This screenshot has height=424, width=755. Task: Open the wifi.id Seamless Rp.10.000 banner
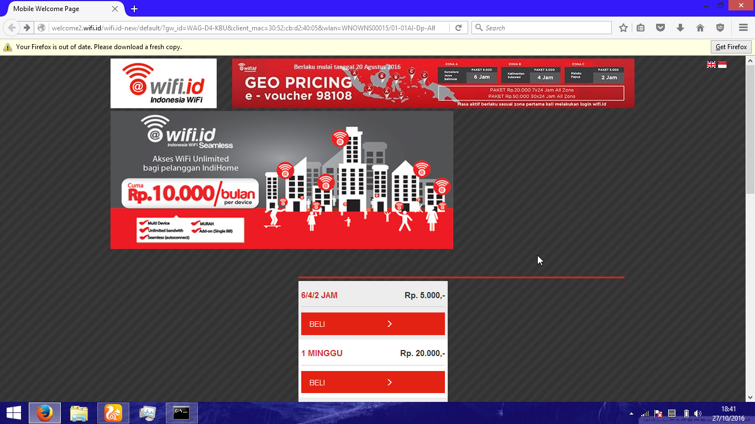pyautogui.click(x=282, y=180)
